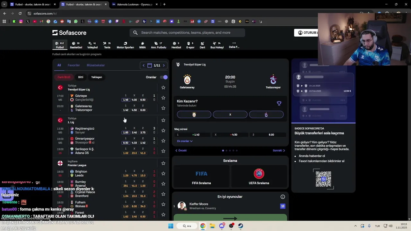
Task: Open the Futbol sport tab
Action: (x=60, y=45)
